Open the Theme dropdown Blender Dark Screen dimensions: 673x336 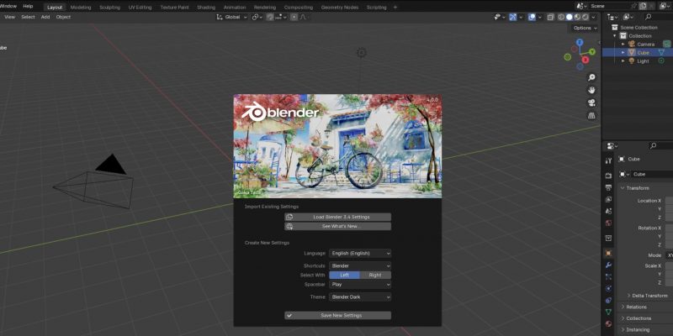360,297
